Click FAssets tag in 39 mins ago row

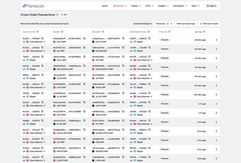click(x=164, y=76)
